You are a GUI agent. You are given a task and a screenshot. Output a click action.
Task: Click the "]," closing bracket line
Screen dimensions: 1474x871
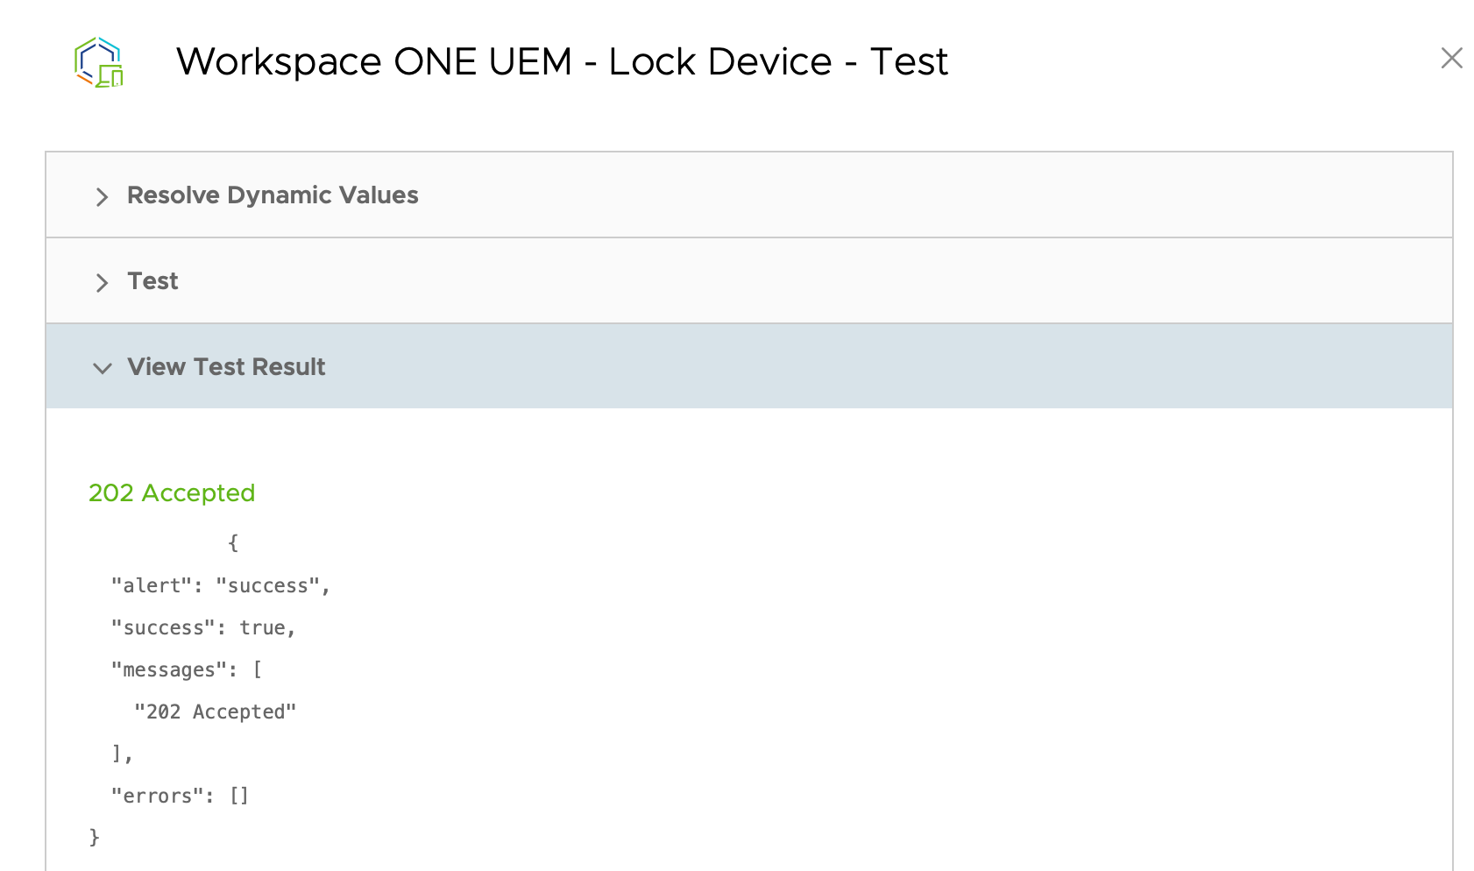tap(122, 754)
